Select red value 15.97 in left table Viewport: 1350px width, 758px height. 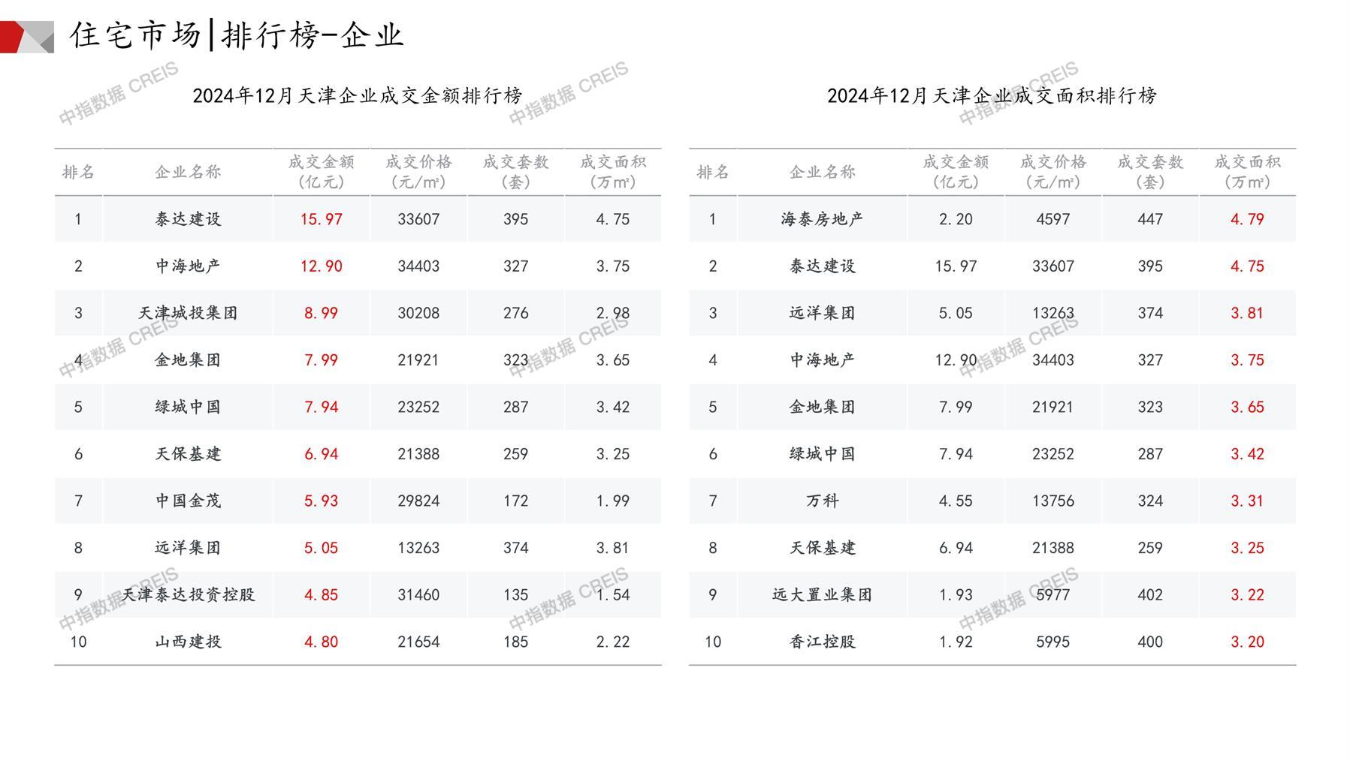(x=321, y=219)
